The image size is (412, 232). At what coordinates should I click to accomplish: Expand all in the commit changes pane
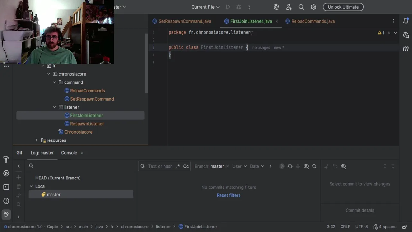[385, 166]
